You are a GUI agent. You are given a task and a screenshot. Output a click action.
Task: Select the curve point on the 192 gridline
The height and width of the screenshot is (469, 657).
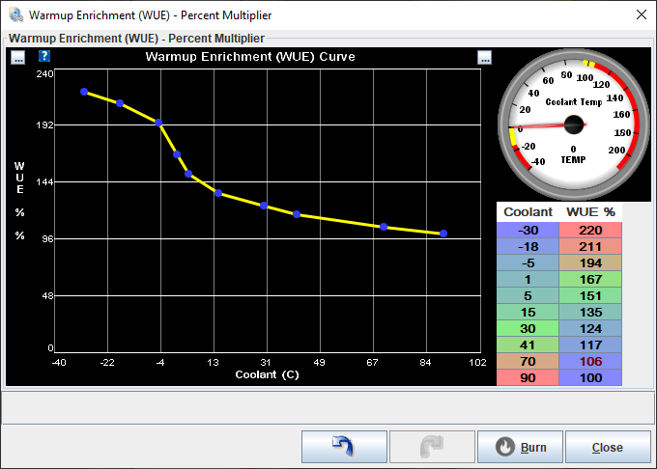(158, 123)
